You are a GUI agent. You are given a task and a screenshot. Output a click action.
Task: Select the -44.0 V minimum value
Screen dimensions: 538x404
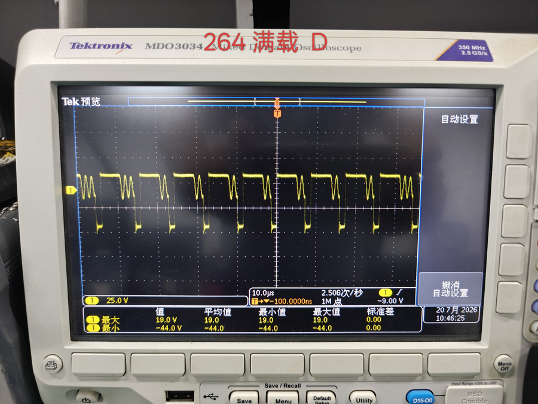[169, 328]
